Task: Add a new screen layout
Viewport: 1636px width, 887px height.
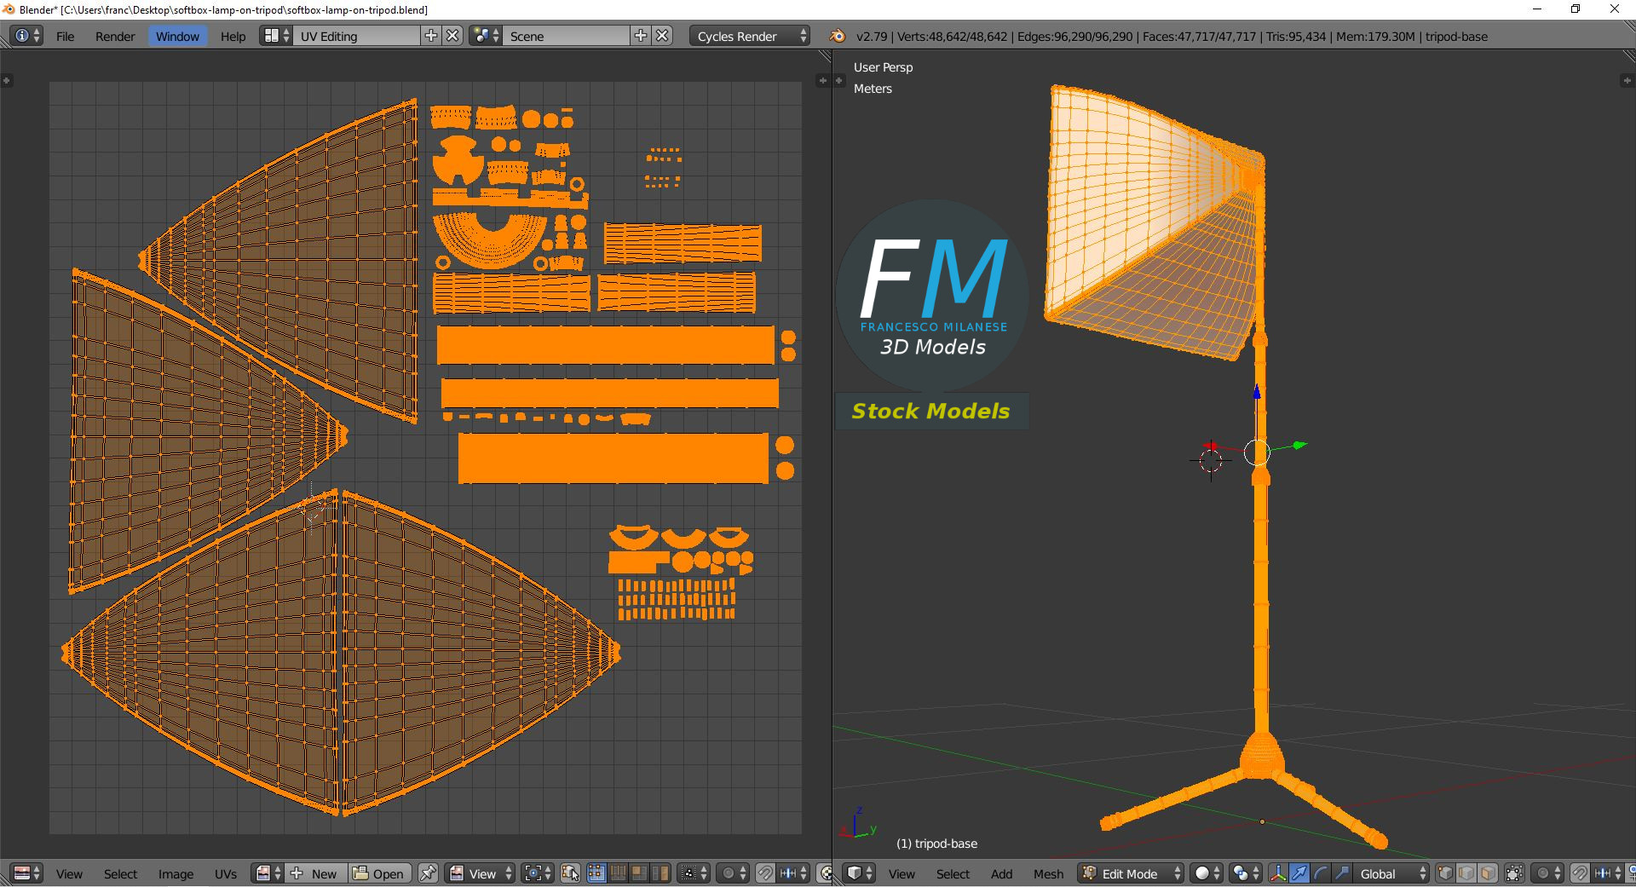Action: (x=431, y=36)
